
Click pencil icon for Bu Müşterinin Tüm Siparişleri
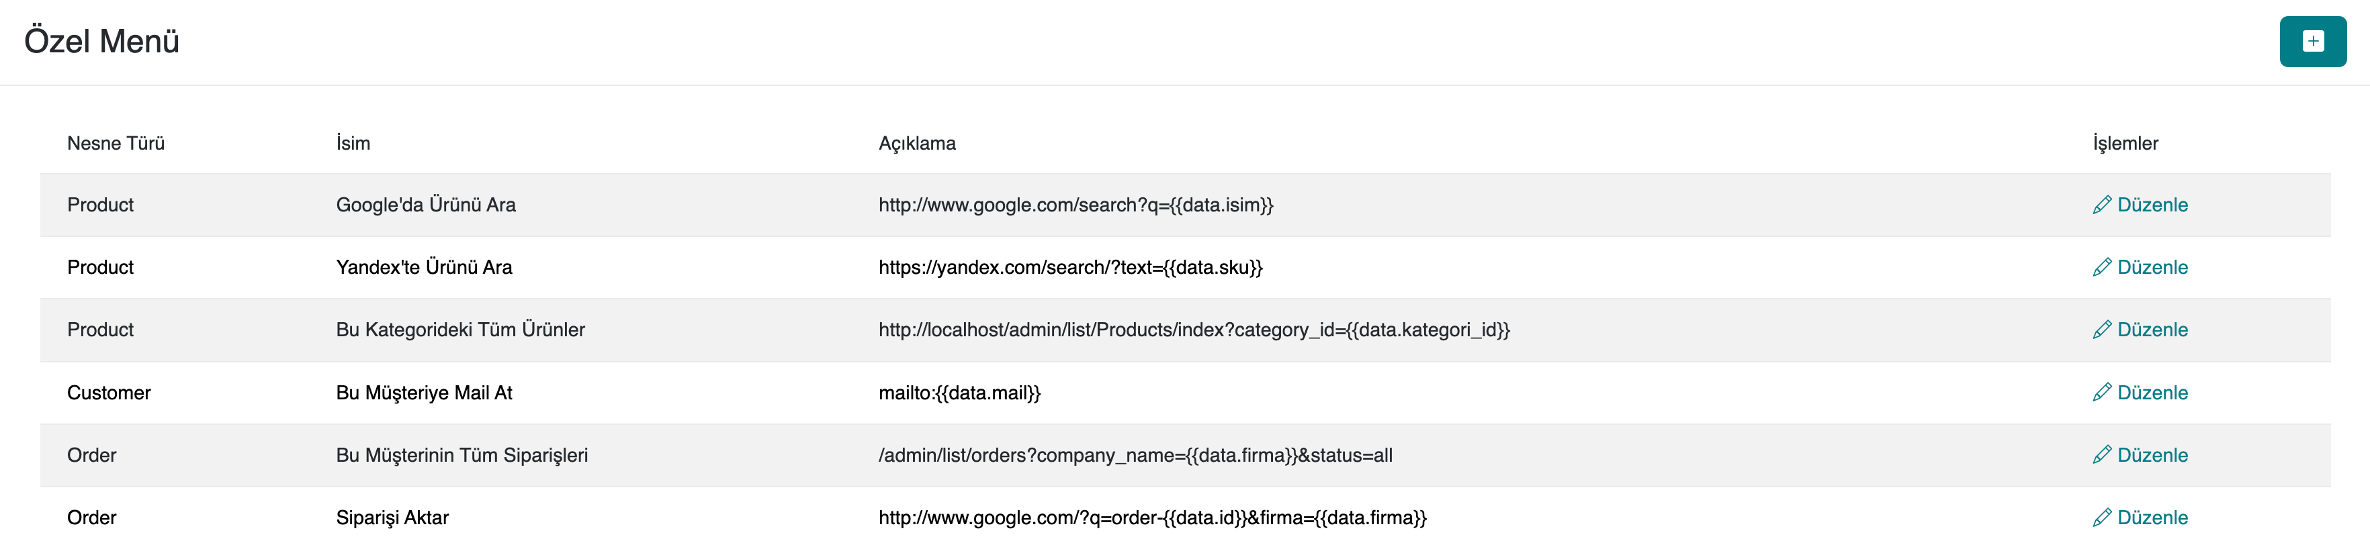click(x=2101, y=455)
